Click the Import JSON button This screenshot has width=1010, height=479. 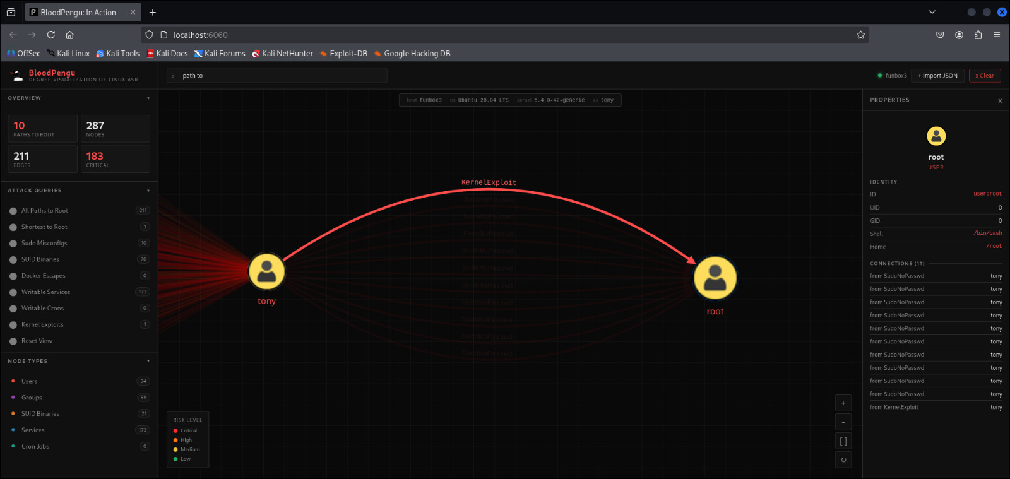click(x=937, y=76)
